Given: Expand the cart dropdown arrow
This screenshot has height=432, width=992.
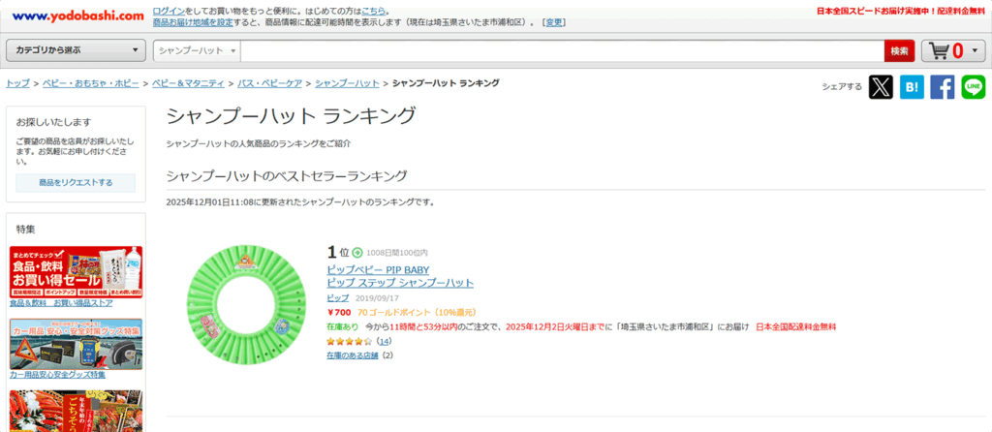Looking at the screenshot, I should tap(974, 50).
